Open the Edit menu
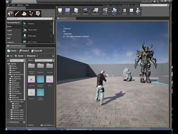This screenshot has height=134, width=178. [x=13, y=5]
